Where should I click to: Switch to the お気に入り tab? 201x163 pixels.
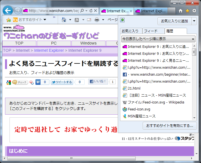tap(131, 31)
